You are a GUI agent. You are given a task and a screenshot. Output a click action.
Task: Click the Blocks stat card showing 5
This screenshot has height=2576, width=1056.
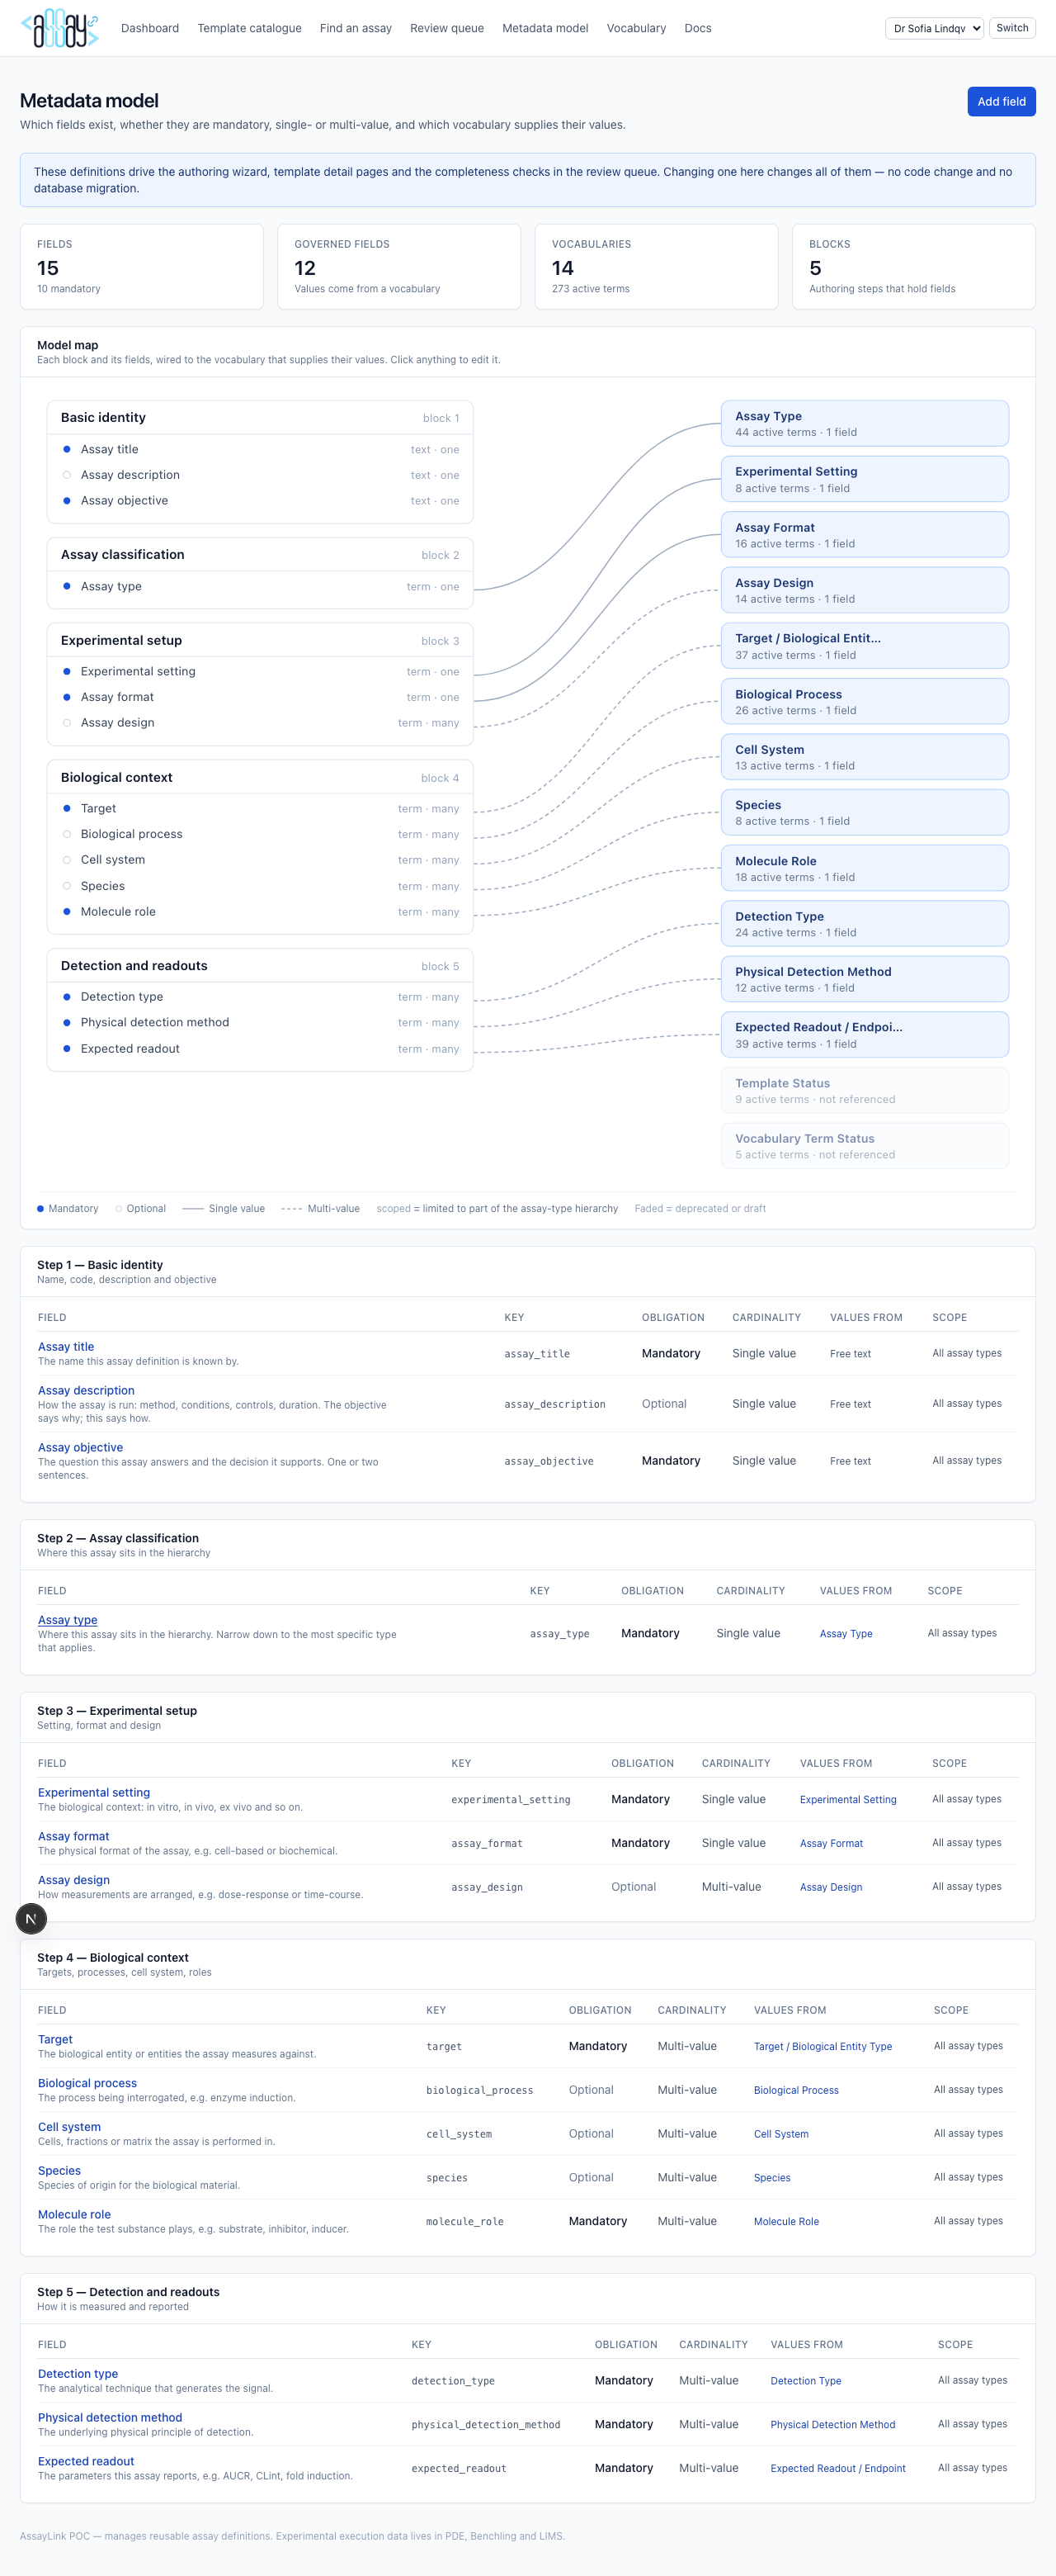pos(914,267)
